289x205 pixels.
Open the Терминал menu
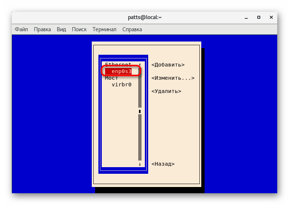pyautogui.click(x=104, y=29)
